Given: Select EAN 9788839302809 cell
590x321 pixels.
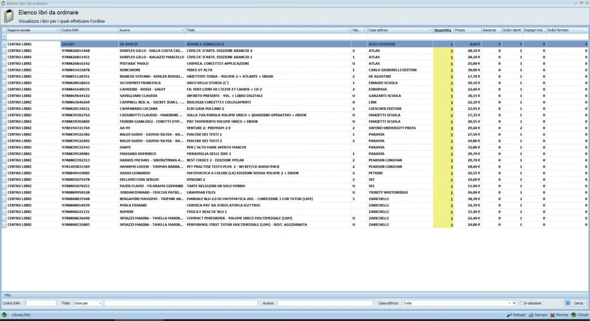Looking at the screenshot, I should click(88, 122).
